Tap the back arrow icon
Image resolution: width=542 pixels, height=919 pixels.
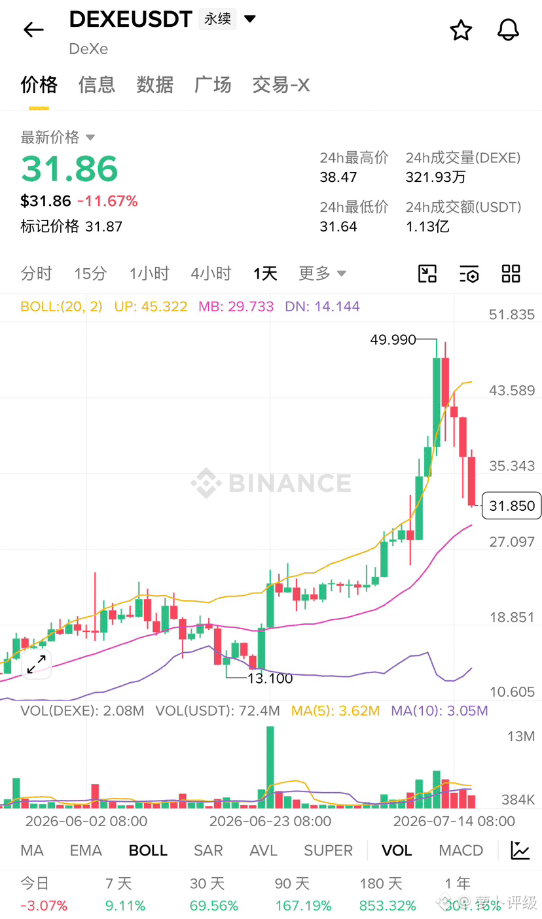click(33, 29)
